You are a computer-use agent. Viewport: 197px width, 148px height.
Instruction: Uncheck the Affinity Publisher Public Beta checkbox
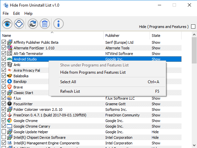pos(4,42)
